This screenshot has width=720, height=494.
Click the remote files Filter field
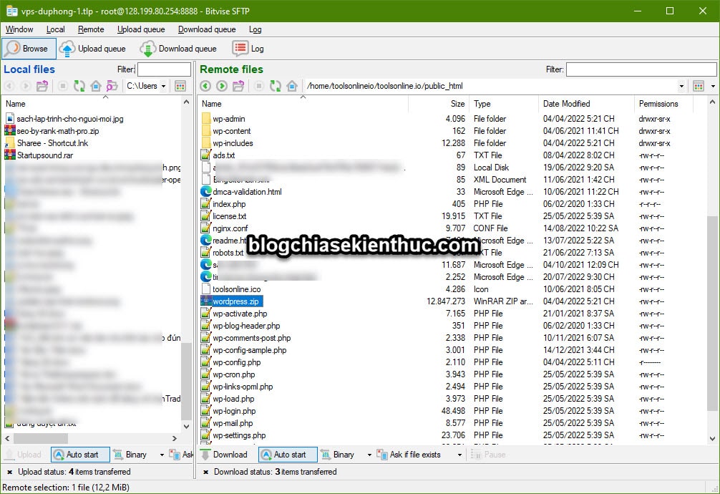(641, 69)
